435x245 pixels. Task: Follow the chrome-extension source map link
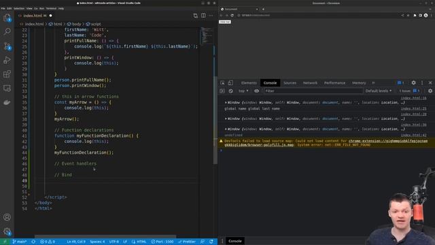388,141
